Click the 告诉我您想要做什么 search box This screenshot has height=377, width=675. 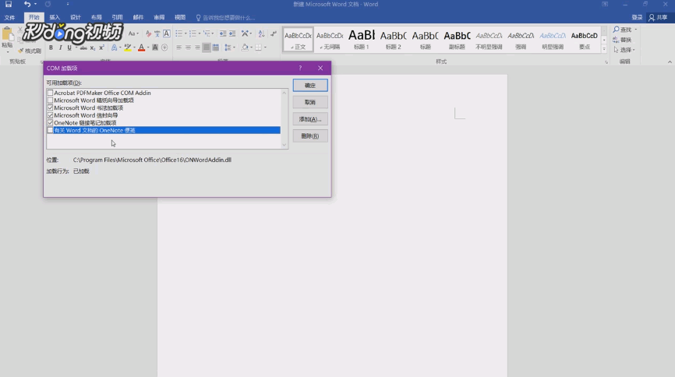tap(225, 18)
